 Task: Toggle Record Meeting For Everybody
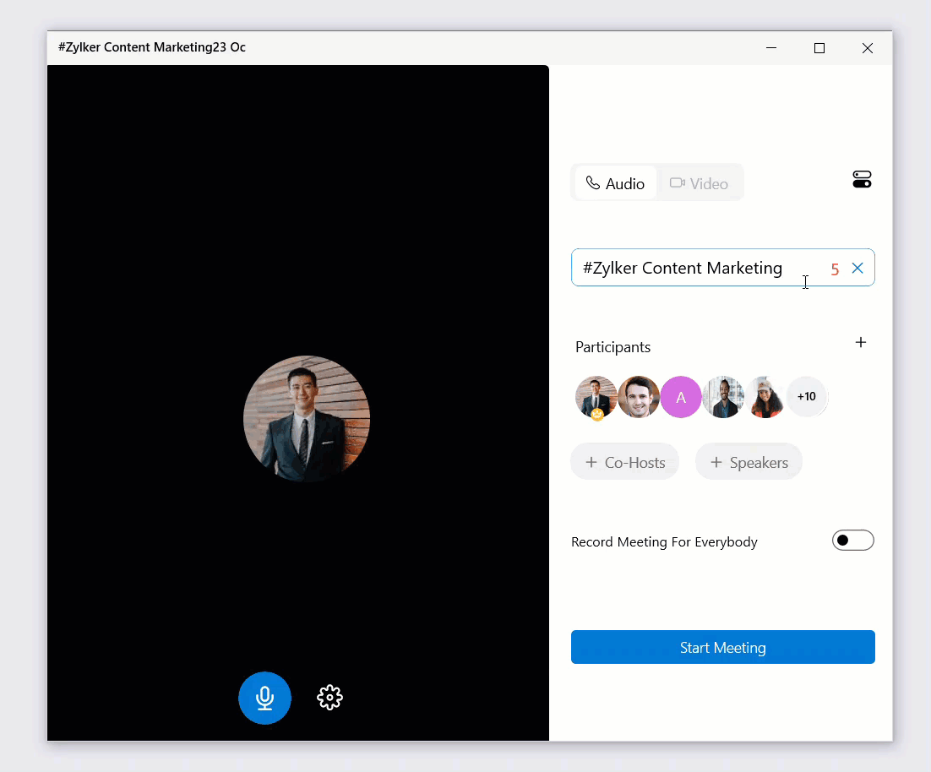coord(852,541)
